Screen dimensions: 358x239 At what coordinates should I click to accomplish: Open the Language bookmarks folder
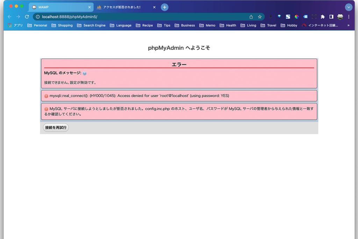point(121,25)
